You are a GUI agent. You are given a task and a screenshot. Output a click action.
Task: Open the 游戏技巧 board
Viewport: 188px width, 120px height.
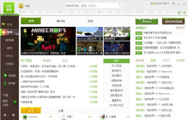click(117, 71)
